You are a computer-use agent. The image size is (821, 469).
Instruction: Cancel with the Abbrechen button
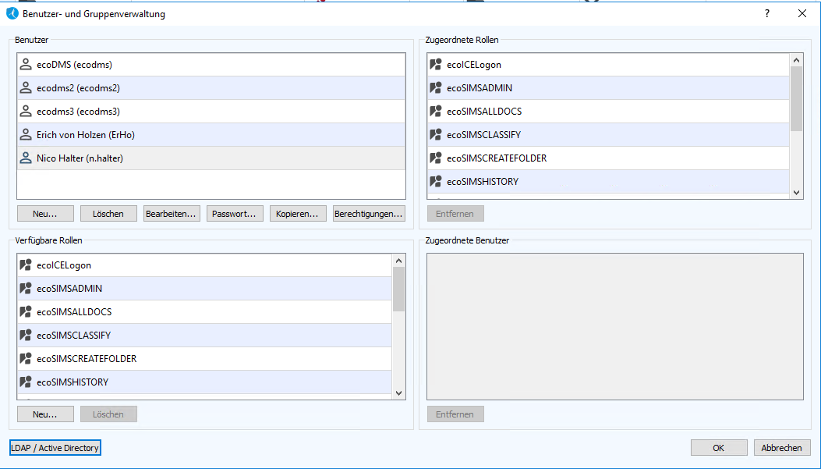point(782,447)
